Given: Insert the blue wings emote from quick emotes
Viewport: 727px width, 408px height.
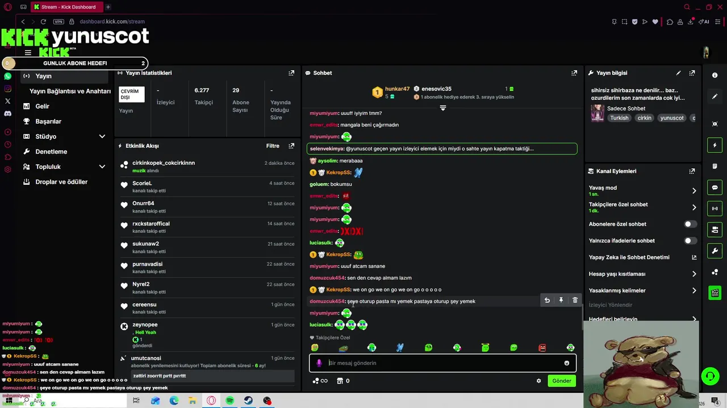Looking at the screenshot, I should (400, 347).
